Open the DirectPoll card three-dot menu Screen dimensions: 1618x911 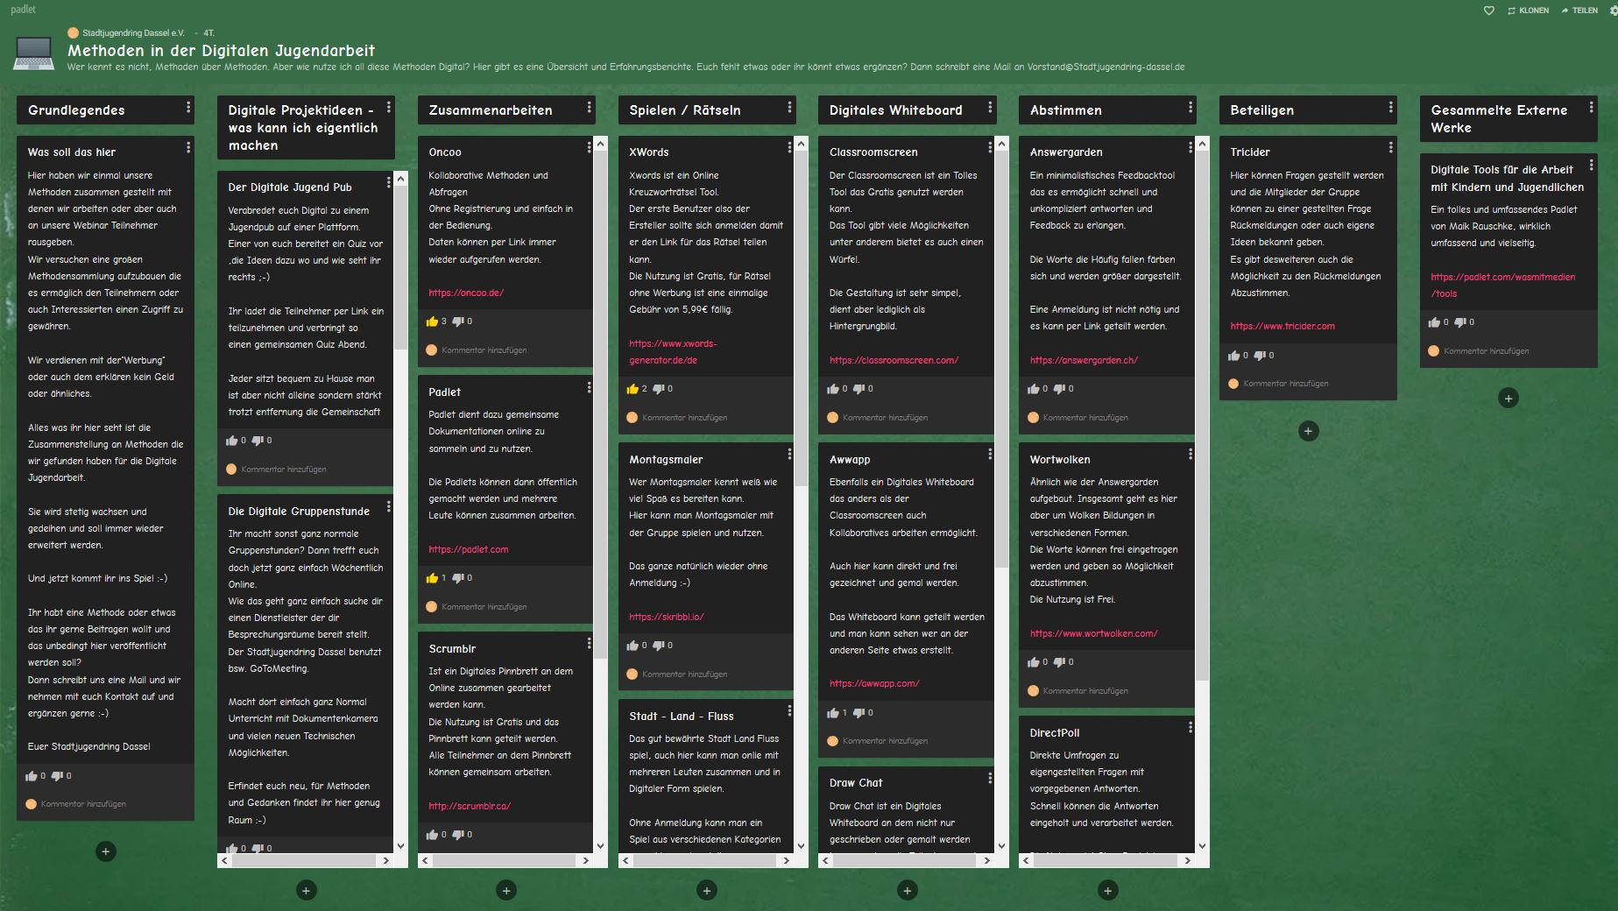tap(1191, 727)
